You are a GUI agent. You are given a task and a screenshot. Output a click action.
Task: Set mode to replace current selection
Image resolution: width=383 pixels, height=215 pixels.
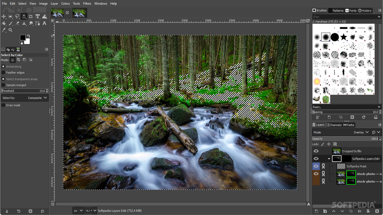tap(12, 60)
